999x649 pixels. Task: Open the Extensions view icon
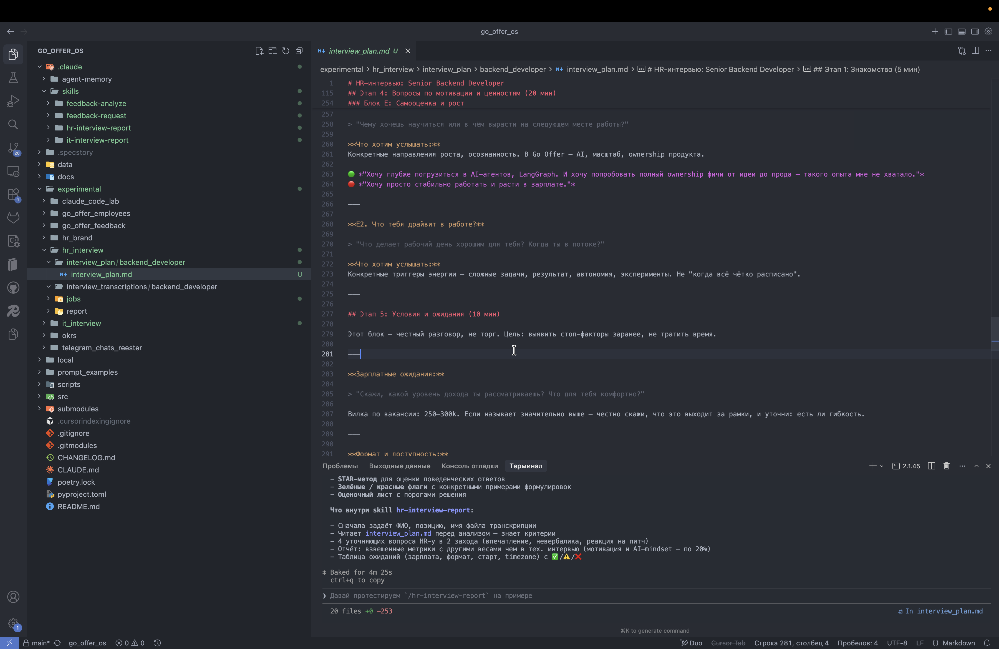pyautogui.click(x=13, y=195)
